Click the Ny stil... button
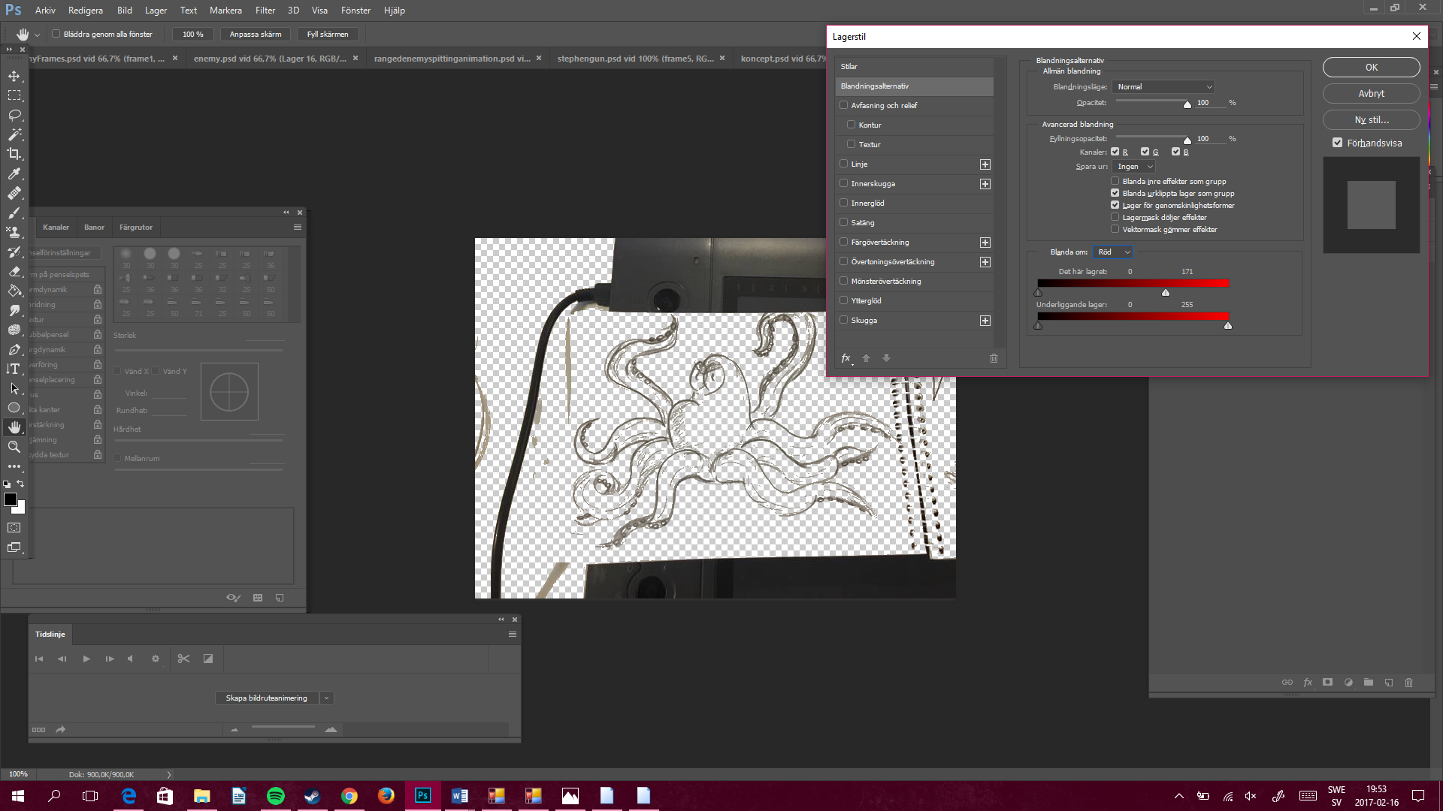1443x811 pixels. tap(1370, 119)
